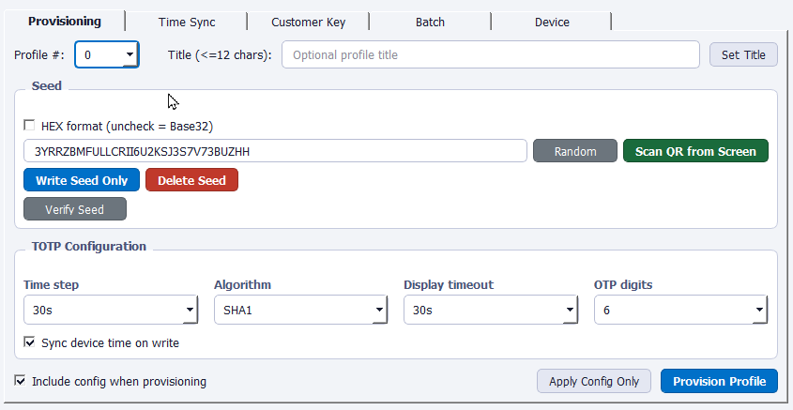Open the Display timeout dropdown

(489, 310)
